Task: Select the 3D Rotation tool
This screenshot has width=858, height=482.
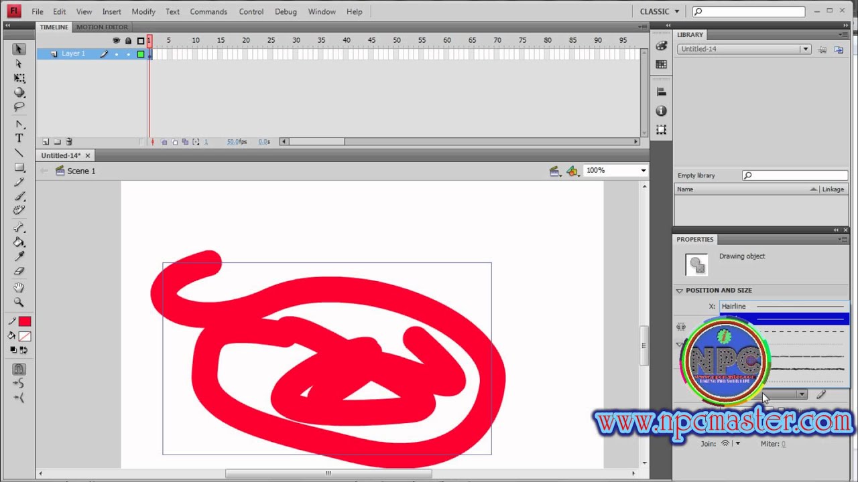Action: [x=19, y=92]
